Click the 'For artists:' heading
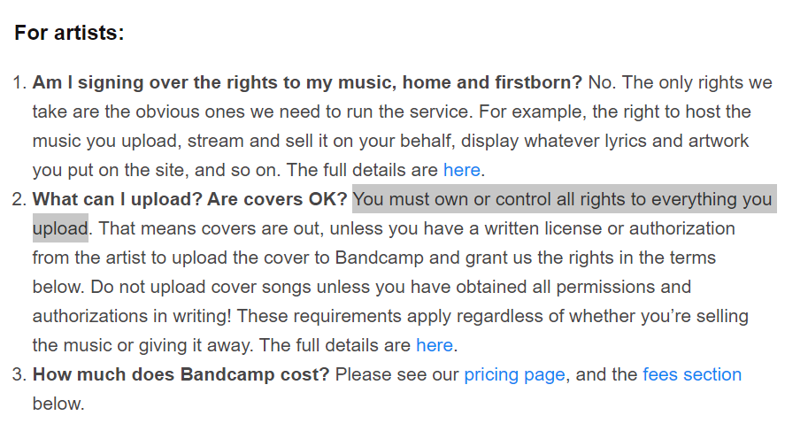The image size is (808, 431). 70,33
